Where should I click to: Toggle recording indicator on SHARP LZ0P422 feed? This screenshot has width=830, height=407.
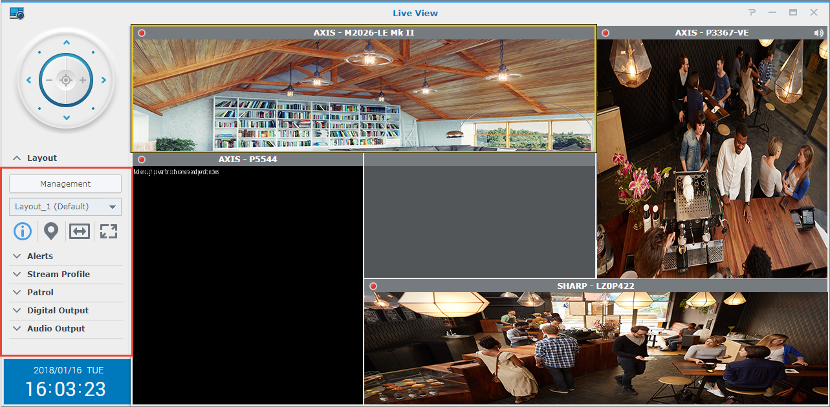coord(373,286)
